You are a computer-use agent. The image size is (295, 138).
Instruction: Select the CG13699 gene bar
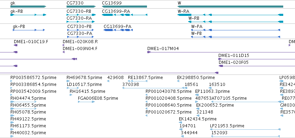[124, 7]
